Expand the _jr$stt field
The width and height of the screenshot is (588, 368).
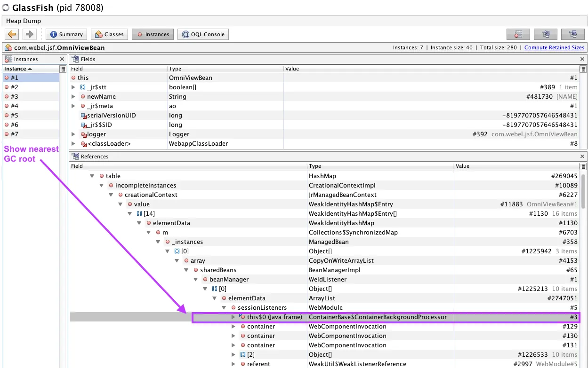[73, 87]
